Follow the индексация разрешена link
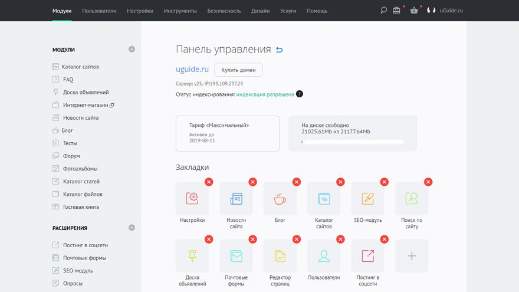The width and height of the screenshot is (519, 292). (265, 94)
